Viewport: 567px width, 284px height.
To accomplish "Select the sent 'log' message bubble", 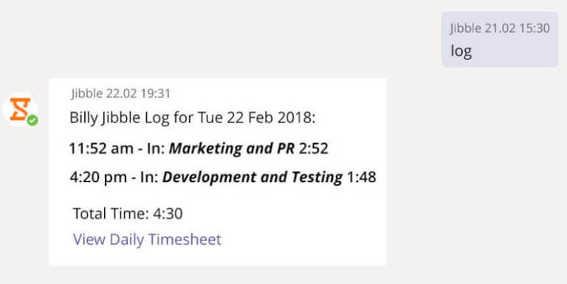I will click(x=500, y=39).
